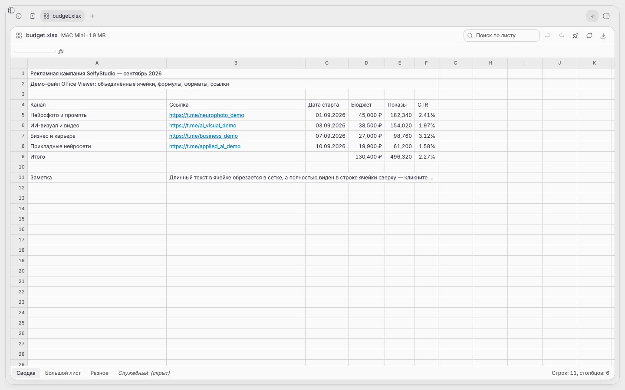Select column B header
Image resolution: width=625 pixels, height=390 pixels.
(236, 63)
